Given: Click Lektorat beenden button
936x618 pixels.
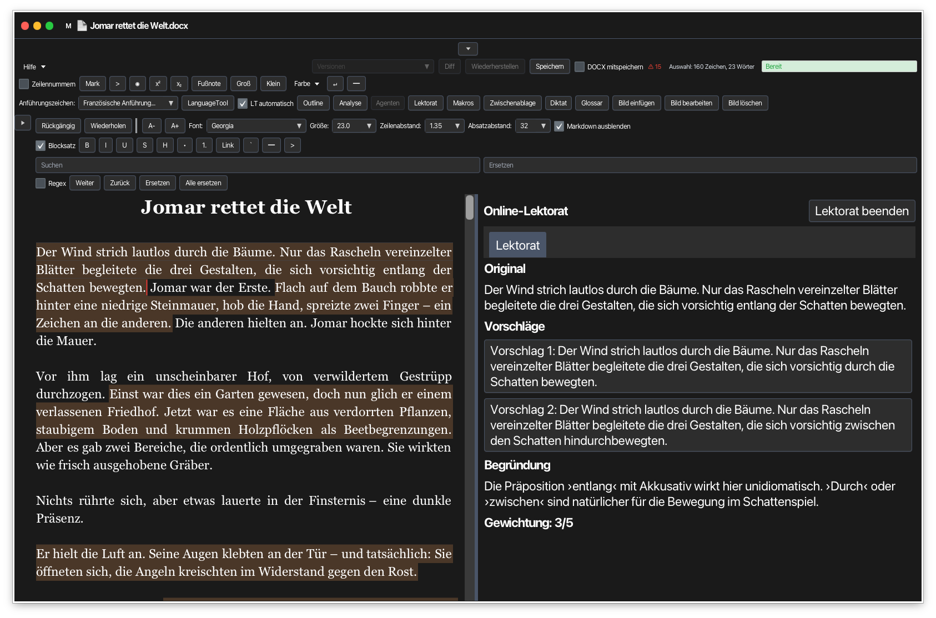Looking at the screenshot, I should click(x=862, y=211).
